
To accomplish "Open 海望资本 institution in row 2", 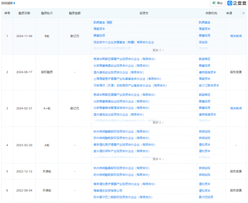I will click(204, 79).
